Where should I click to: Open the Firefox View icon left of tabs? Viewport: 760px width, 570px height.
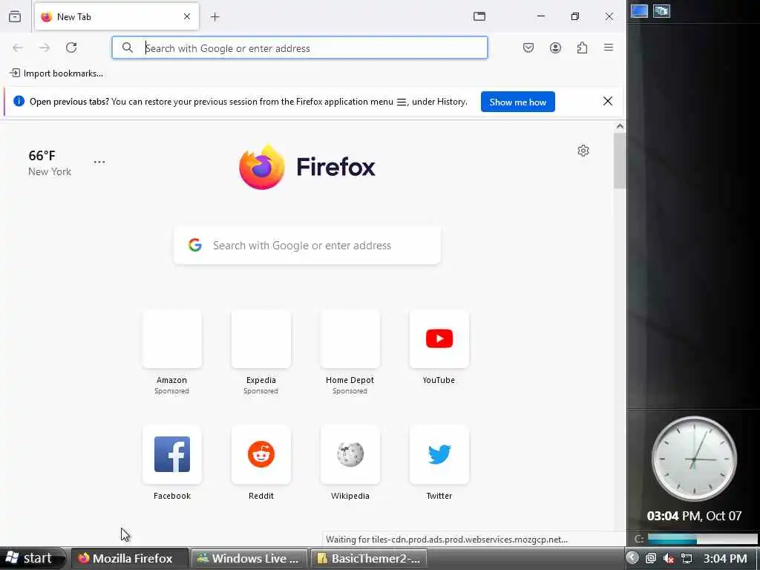[x=15, y=16]
